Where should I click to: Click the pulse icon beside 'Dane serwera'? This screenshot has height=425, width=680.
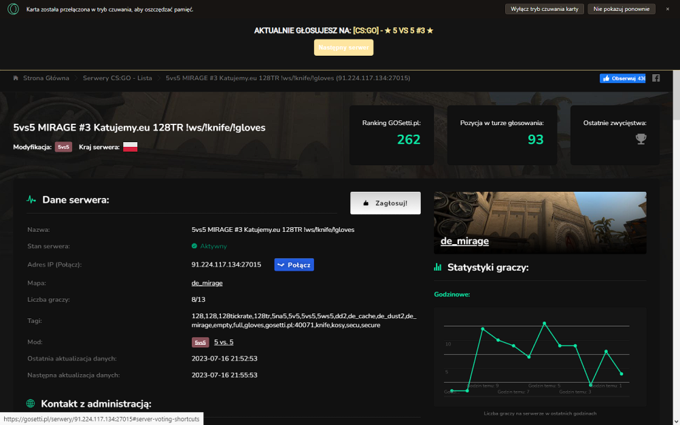[31, 200]
